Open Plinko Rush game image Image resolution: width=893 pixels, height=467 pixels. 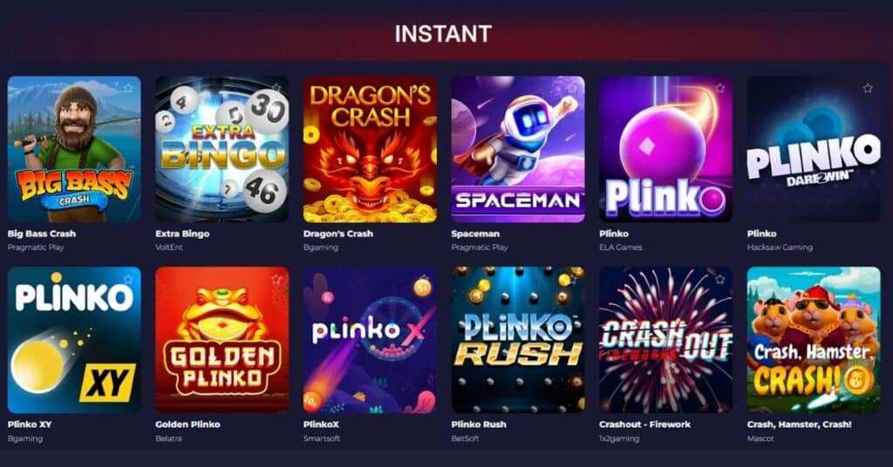pyautogui.click(x=518, y=340)
